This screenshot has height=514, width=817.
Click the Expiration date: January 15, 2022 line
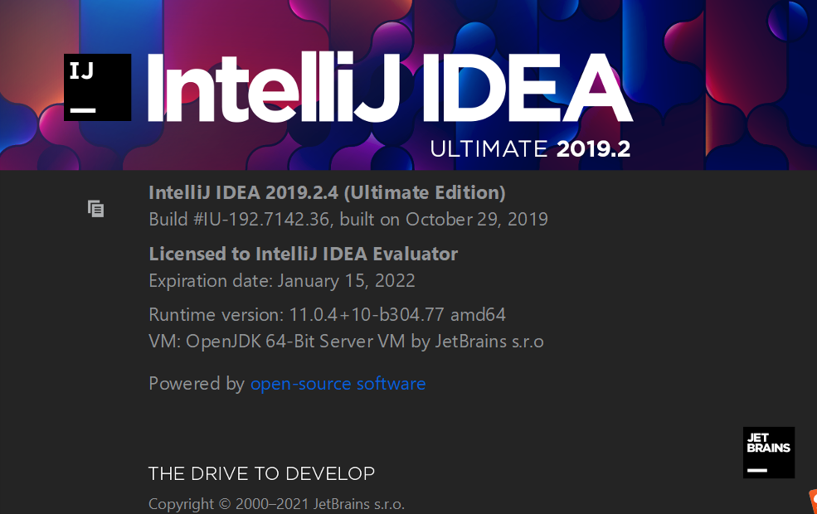(282, 281)
